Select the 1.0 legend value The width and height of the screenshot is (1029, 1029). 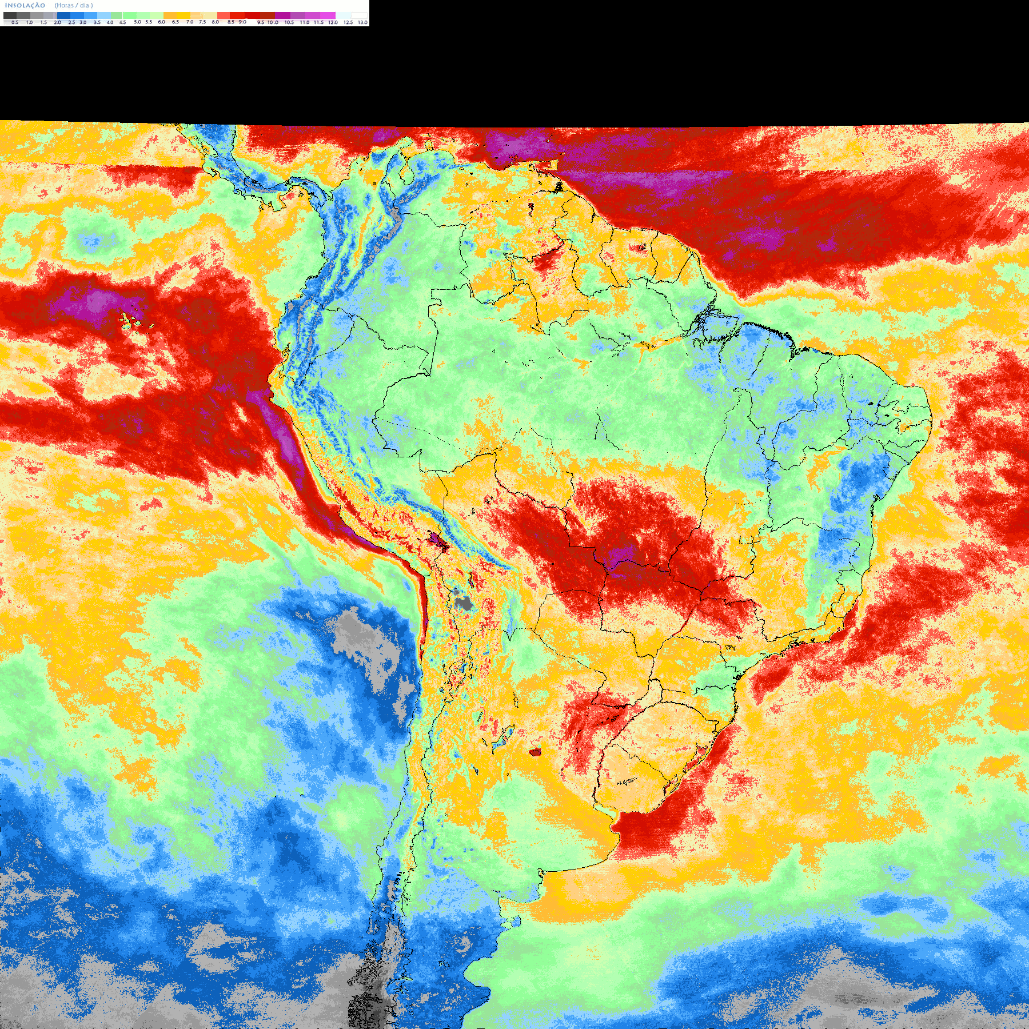(x=29, y=22)
